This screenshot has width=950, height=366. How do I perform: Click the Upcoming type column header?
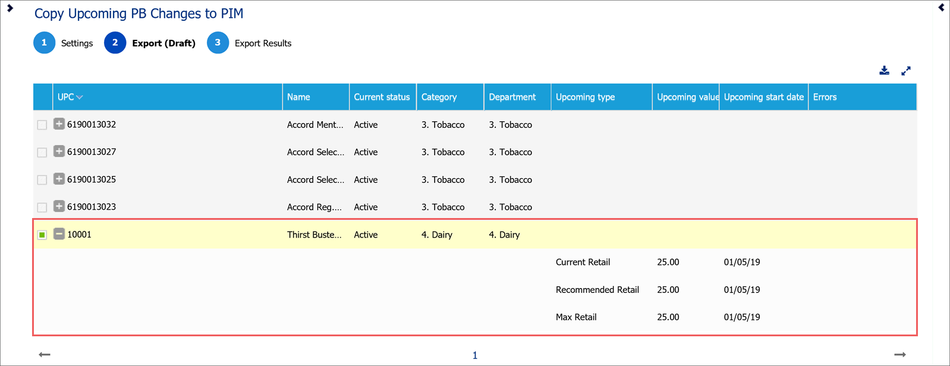pos(602,97)
